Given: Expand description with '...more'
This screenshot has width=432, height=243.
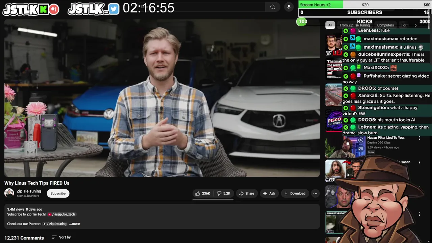Looking at the screenshot, I should (75, 224).
